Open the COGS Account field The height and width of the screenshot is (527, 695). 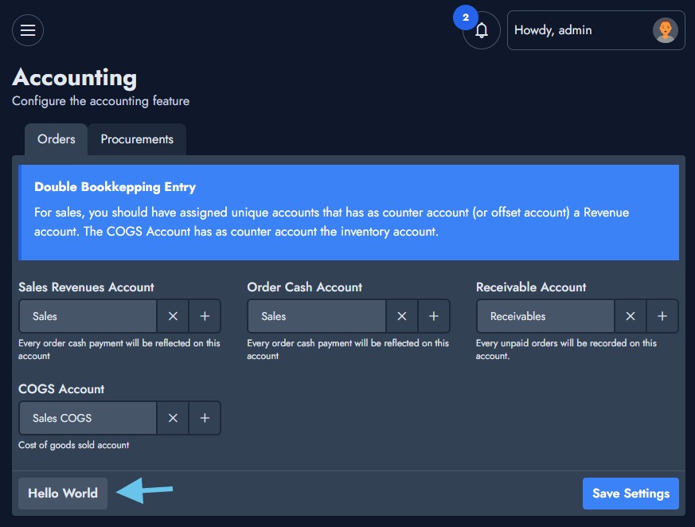(x=88, y=418)
